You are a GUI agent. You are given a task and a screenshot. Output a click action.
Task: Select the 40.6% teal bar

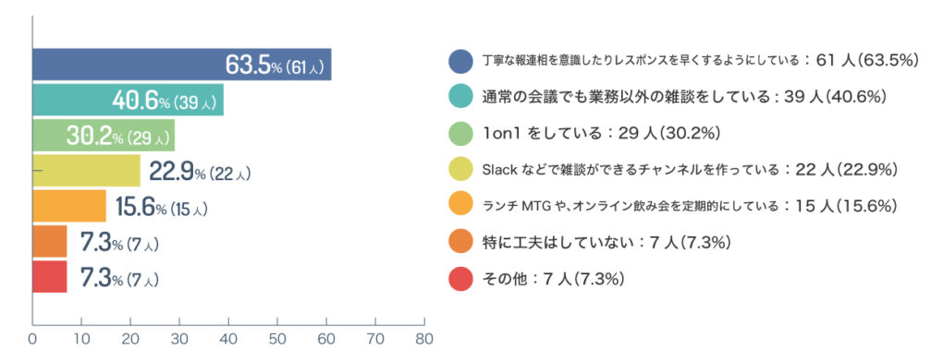(129, 100)
